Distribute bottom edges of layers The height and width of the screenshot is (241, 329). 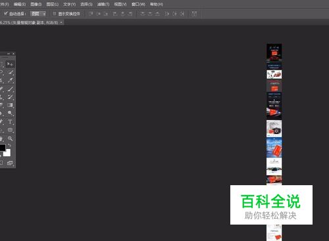point(157,14)
